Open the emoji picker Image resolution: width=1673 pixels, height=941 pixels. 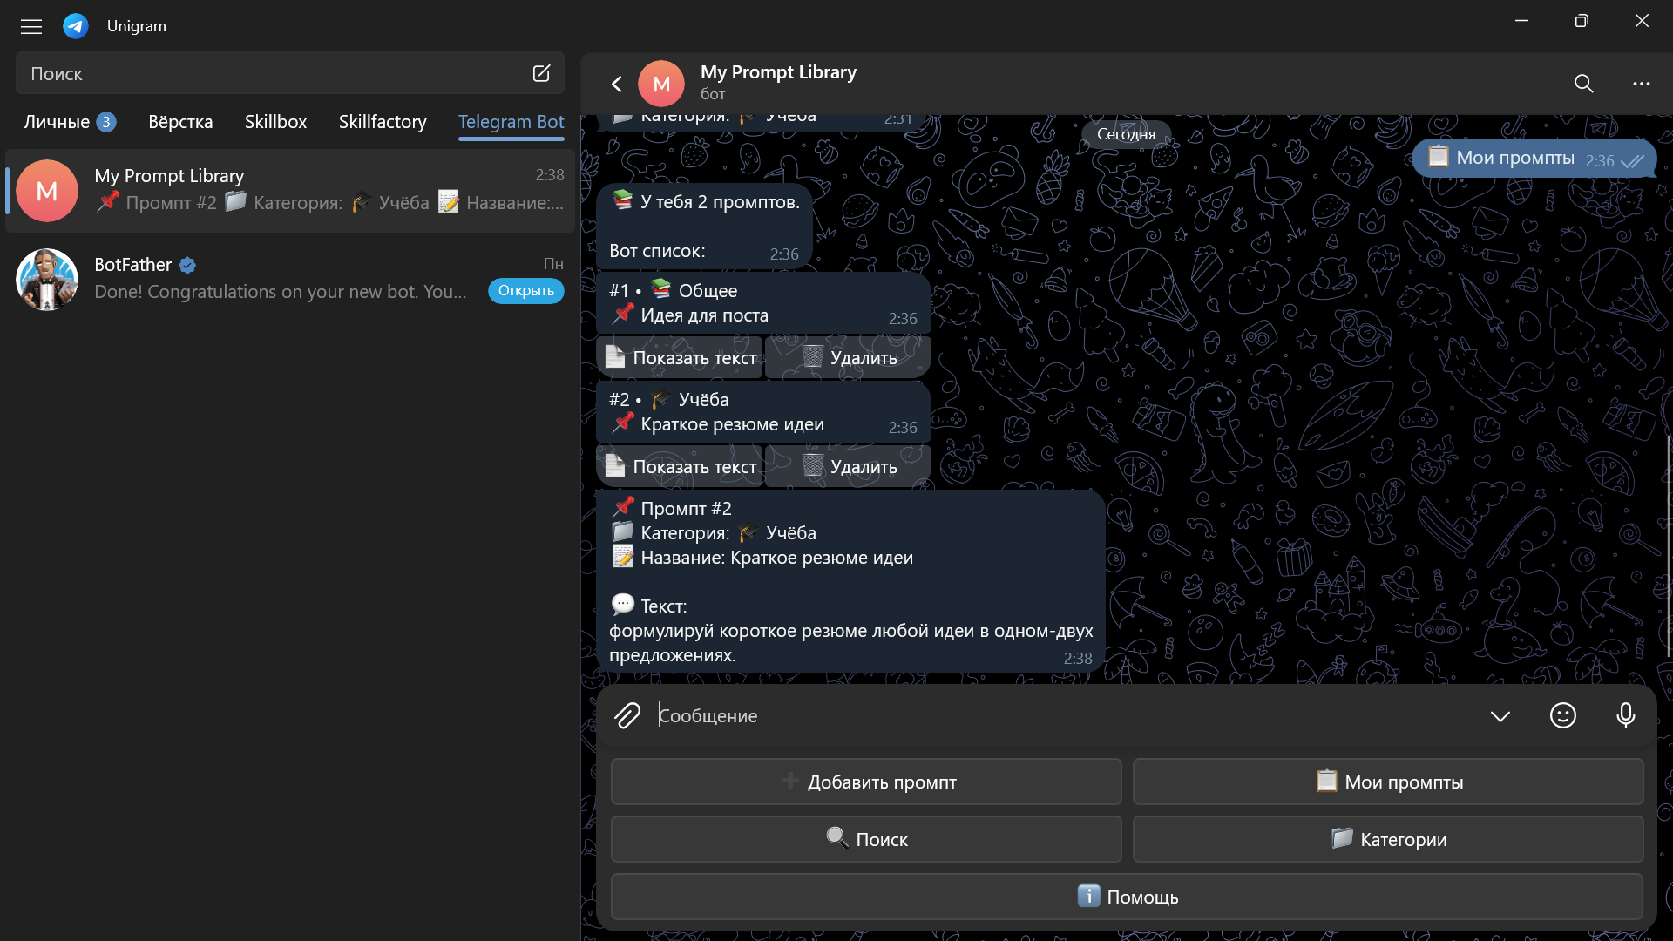(1562, 715)
